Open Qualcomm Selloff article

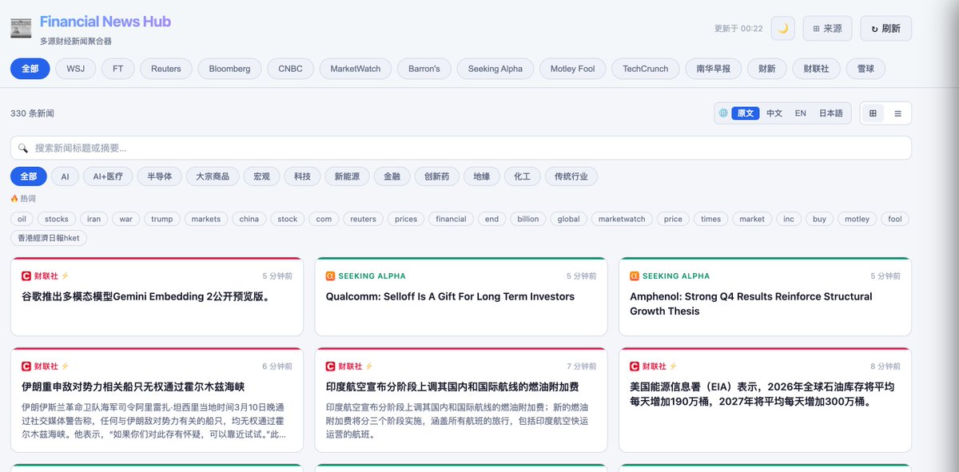pyautogui.click(x=461, y=296)
